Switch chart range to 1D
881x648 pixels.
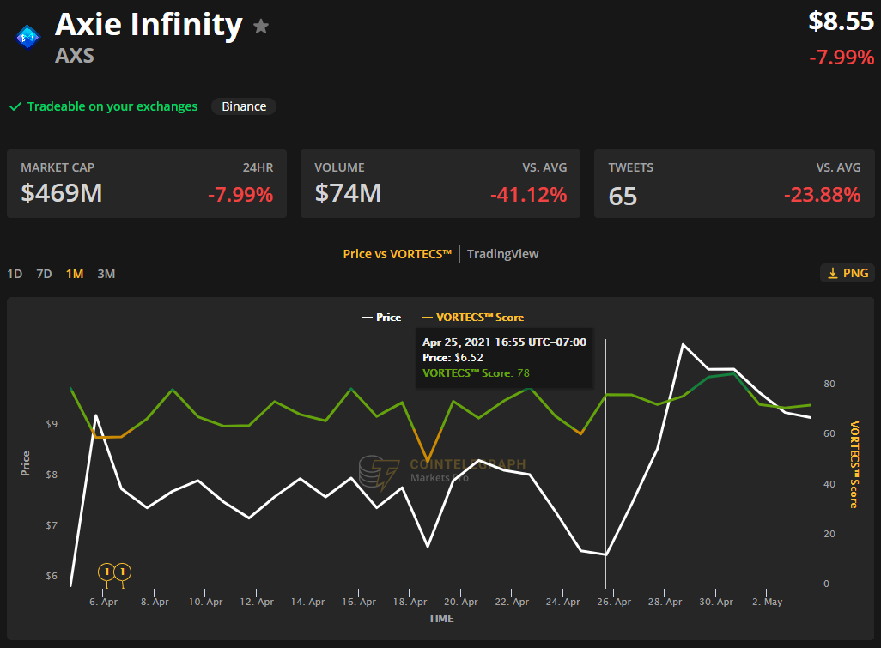15,274
